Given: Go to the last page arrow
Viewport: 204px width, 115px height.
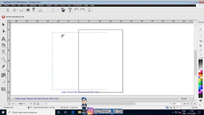Looking at the screenshot, I should coord(31,103).
